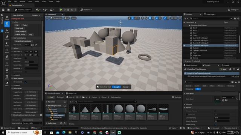Click the green Play button in toolbar
241x135 pixels.
point(61,10)
